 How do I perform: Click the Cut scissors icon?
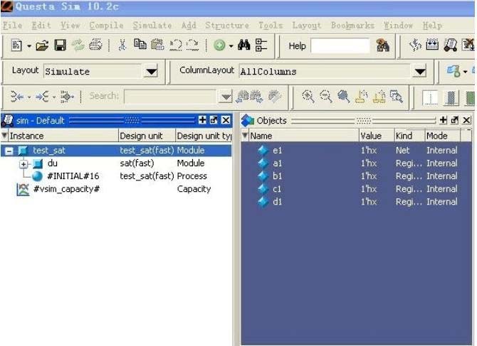tap(122, 45)
